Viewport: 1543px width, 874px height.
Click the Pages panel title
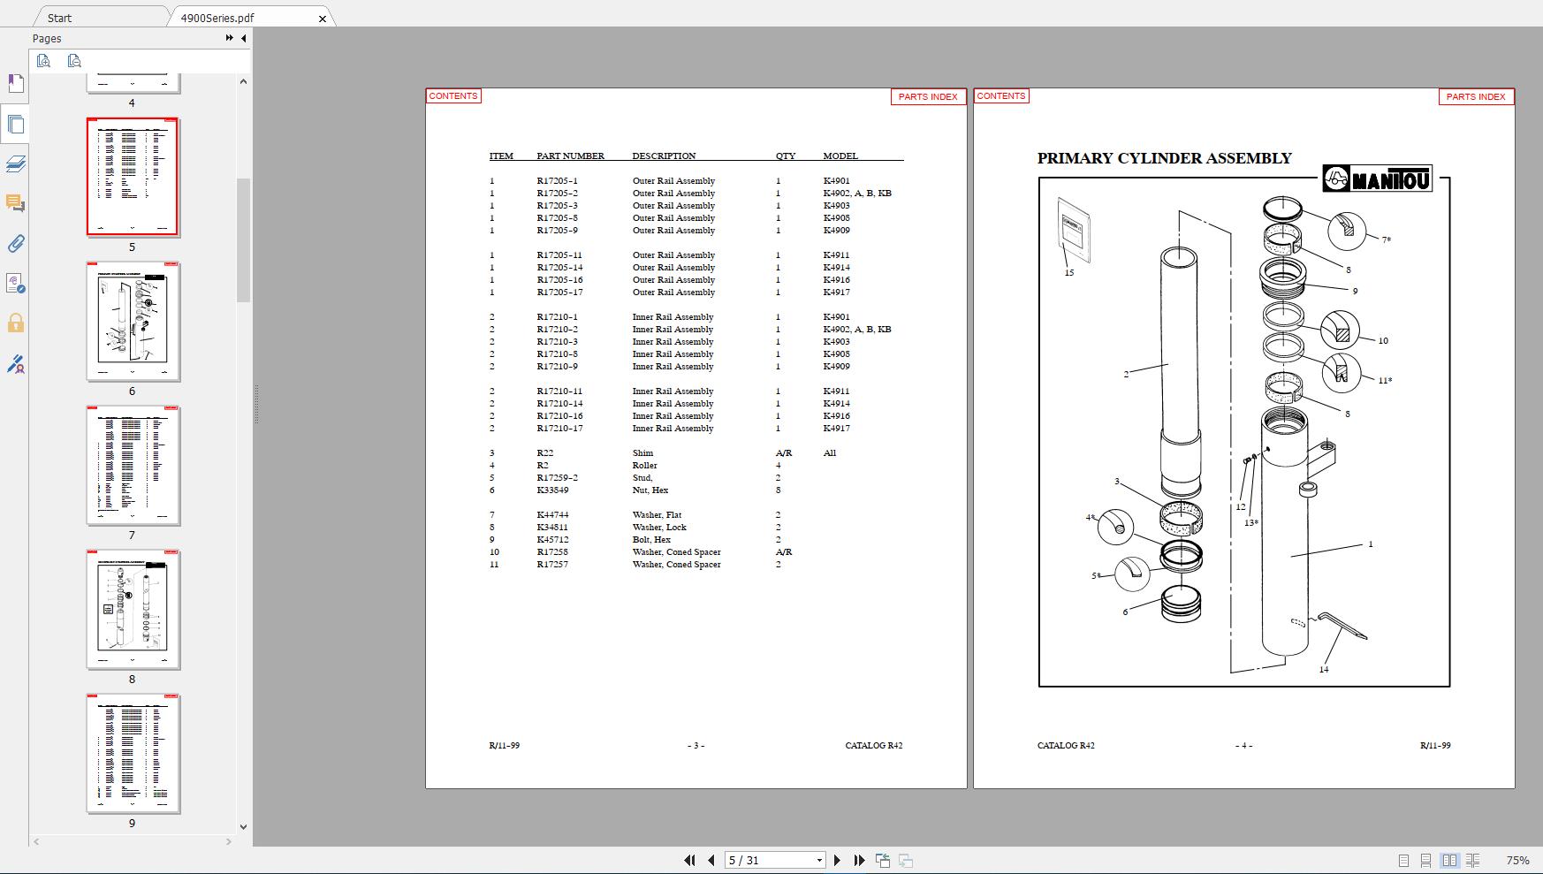[x=47, y=38]
